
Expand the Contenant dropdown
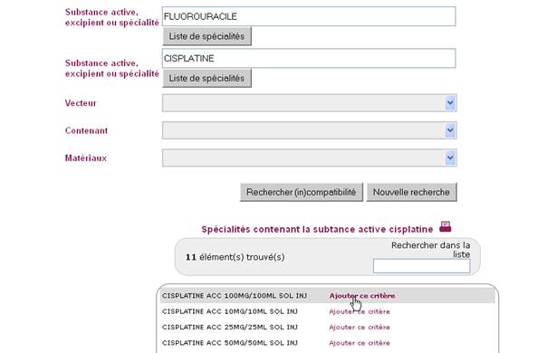pyautogui.click(x=450, y=130)
